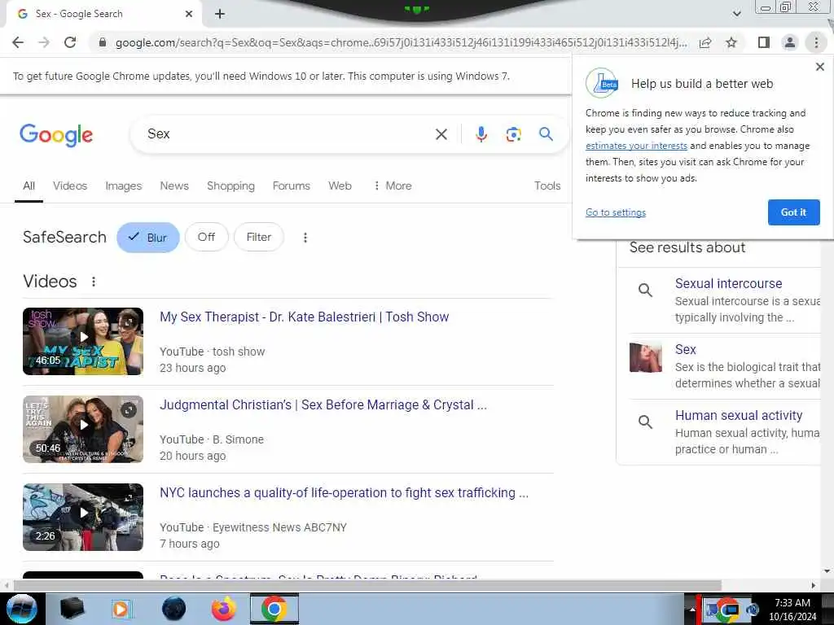Open Human sexual activity related result

738,416
